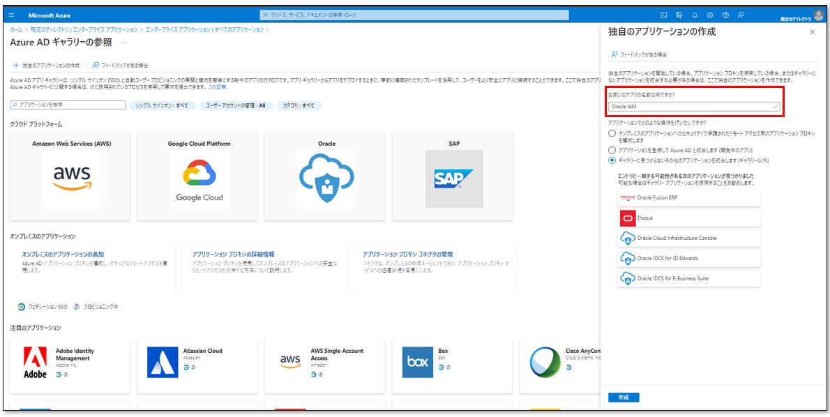This screenshot has height=417, width=830.
Task: Choose the SAP platform tile
Action: 453,175
